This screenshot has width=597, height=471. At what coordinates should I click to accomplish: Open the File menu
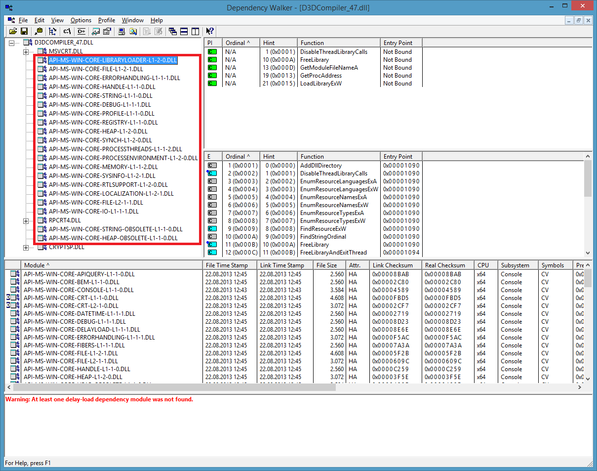tap(23, 20)
